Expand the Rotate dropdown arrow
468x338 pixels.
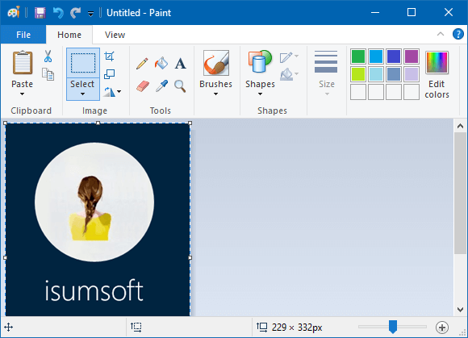click(x=119, y=92)
